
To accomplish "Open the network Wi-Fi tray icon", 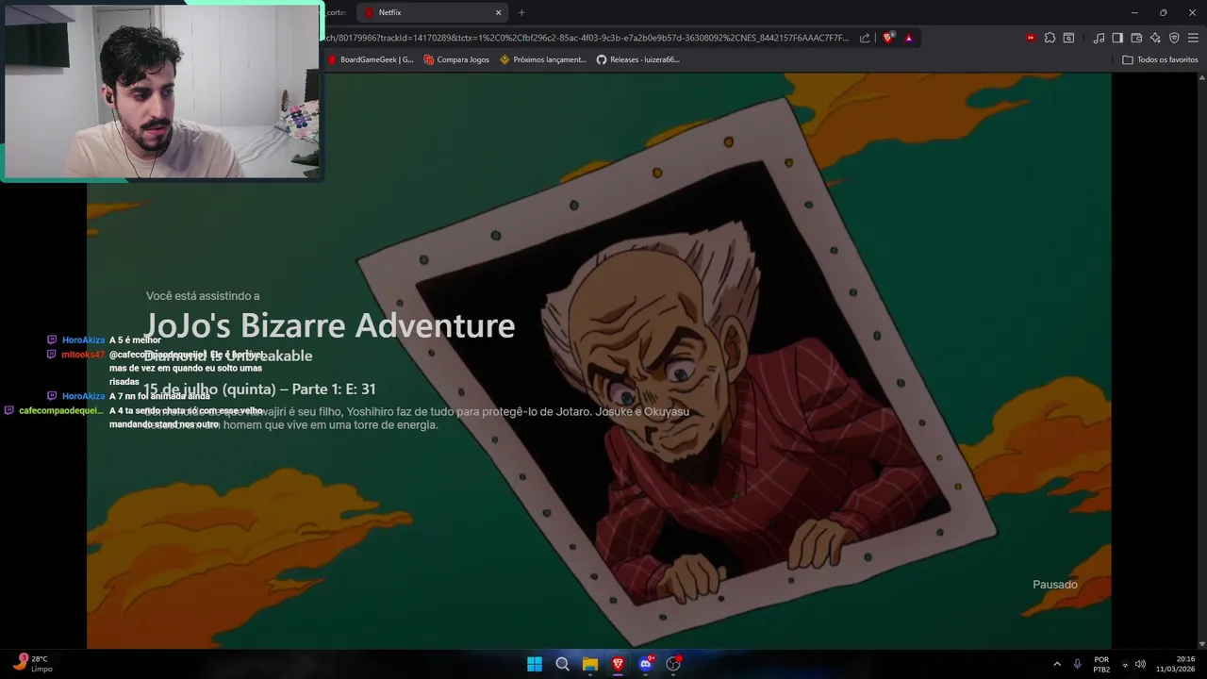I will coord(1124,664).
